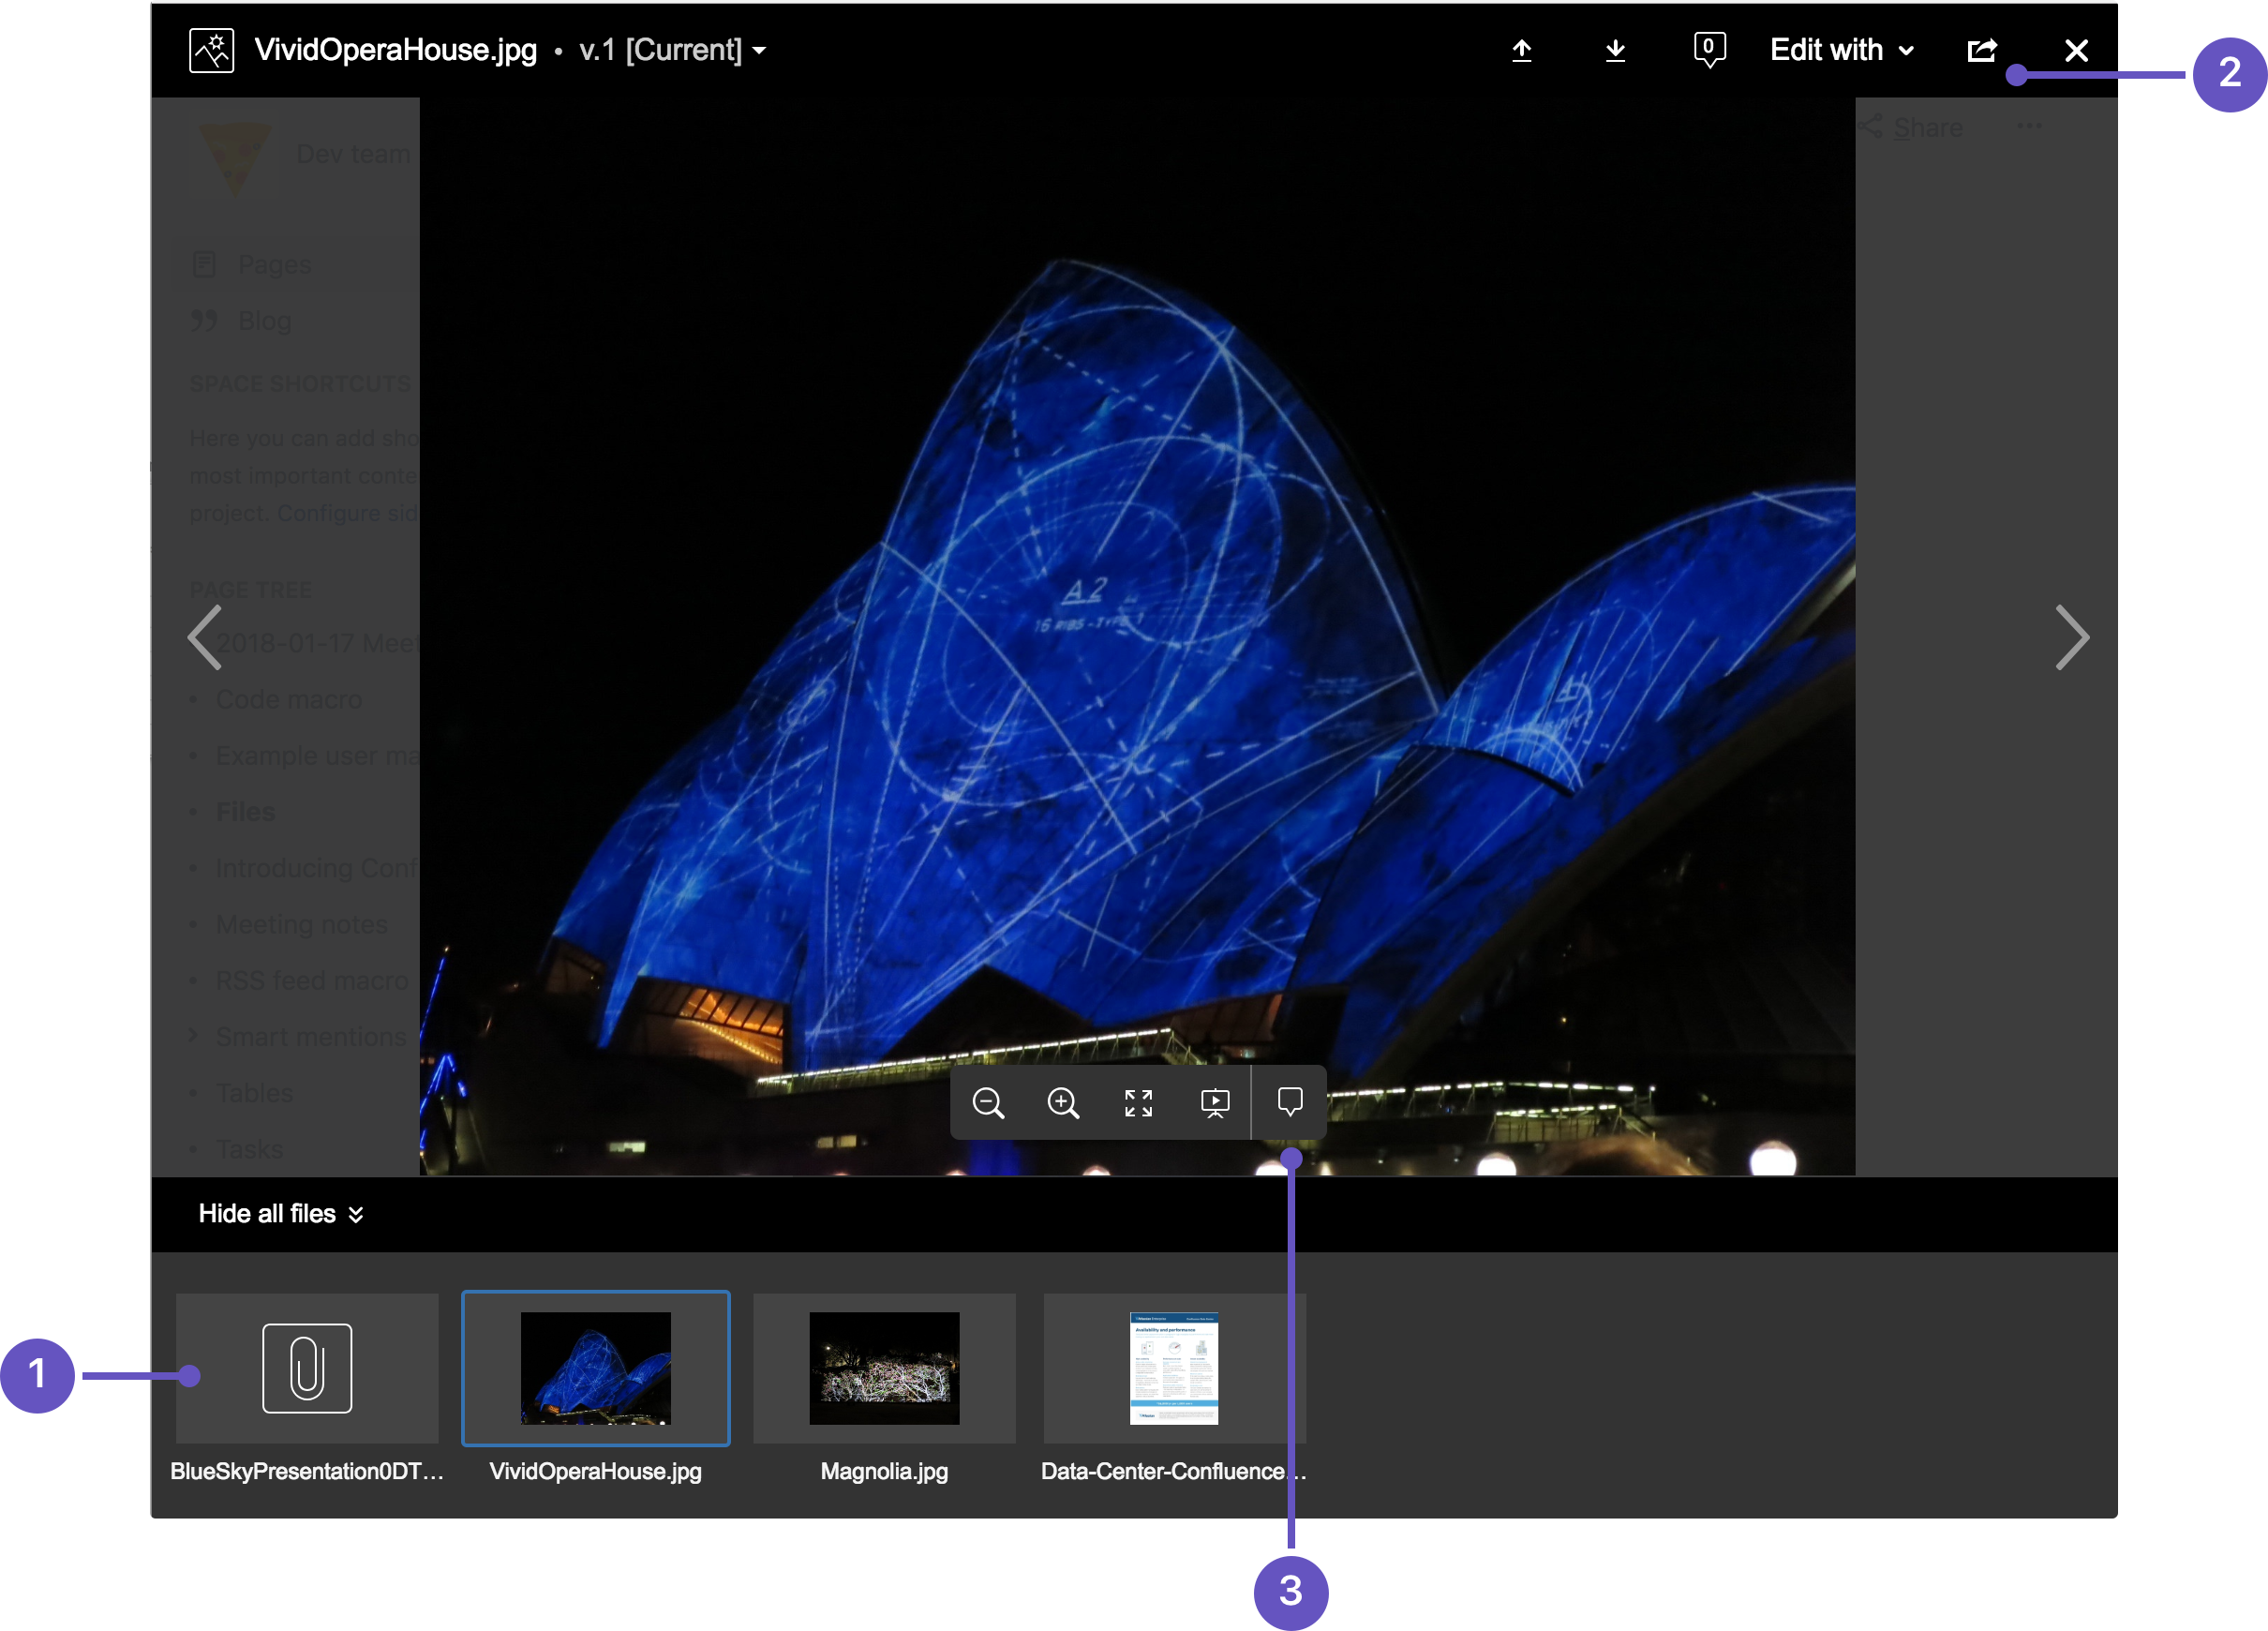The image size is (2268, 1631).
Task: Select the Magnolia.jpg thumbnail
Action: (884, 1368)
